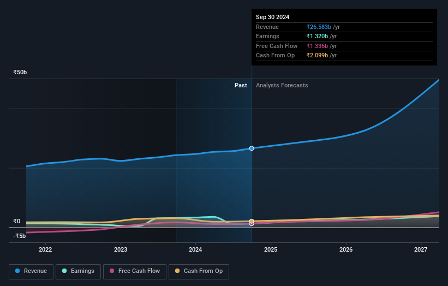Click the -₹5b y-axis label

click(x=20, y=236)
